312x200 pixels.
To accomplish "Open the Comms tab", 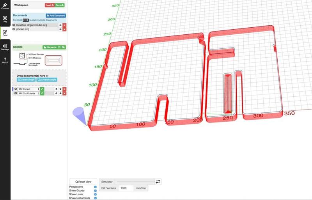I will tap(5, 6).
